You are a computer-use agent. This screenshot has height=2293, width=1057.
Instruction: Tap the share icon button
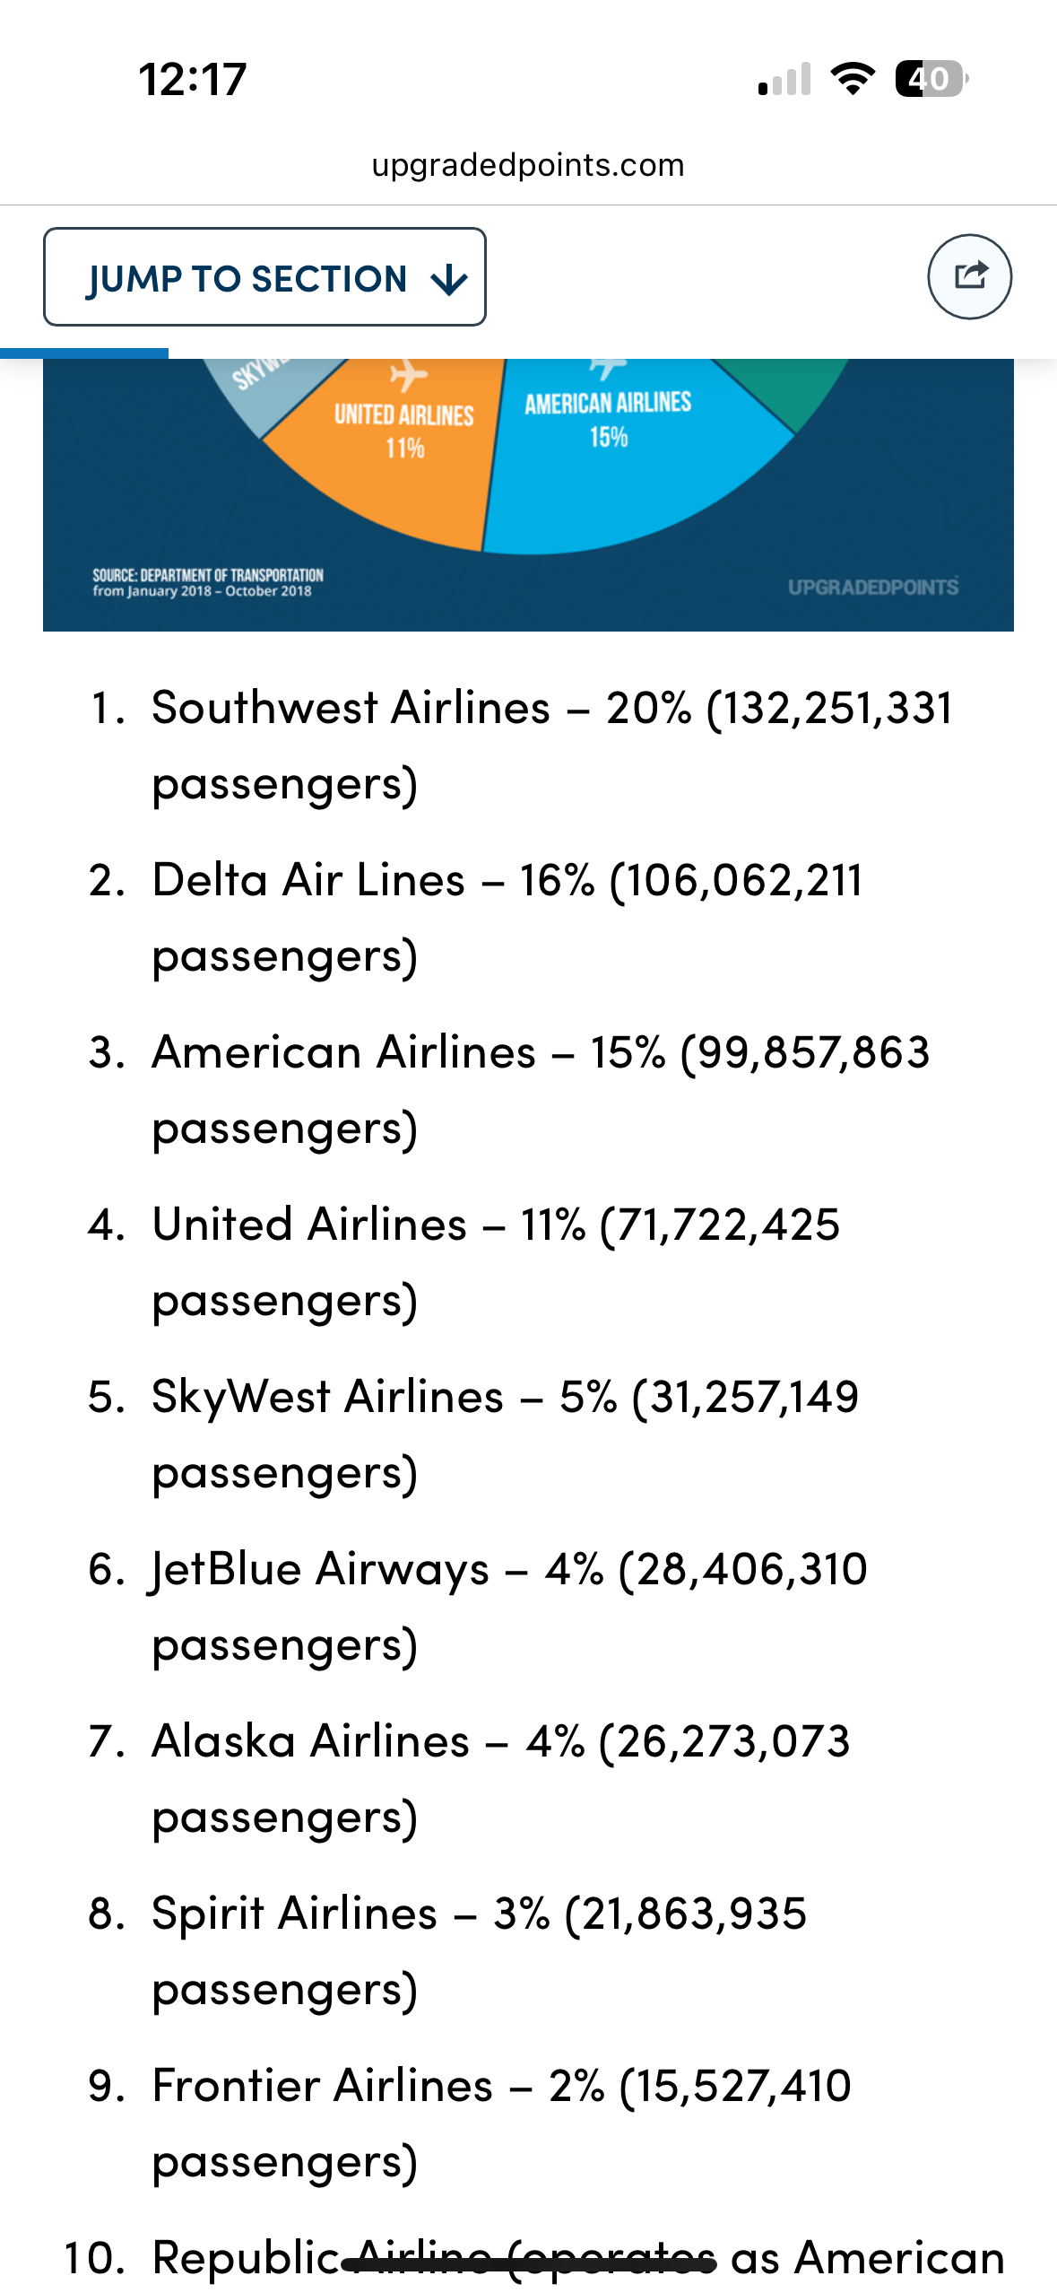pyautogui.click(x=969, y=276)
